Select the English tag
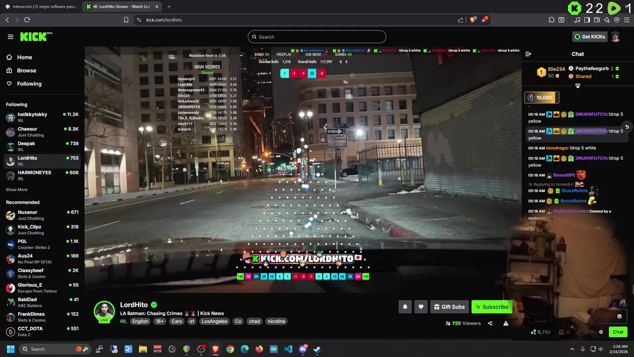Viewport: 634px width, 357px height. coord(140,321)
